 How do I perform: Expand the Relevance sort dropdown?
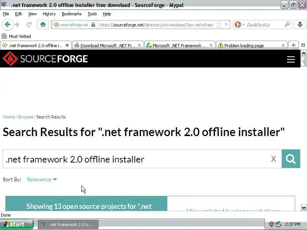(42, 179)
